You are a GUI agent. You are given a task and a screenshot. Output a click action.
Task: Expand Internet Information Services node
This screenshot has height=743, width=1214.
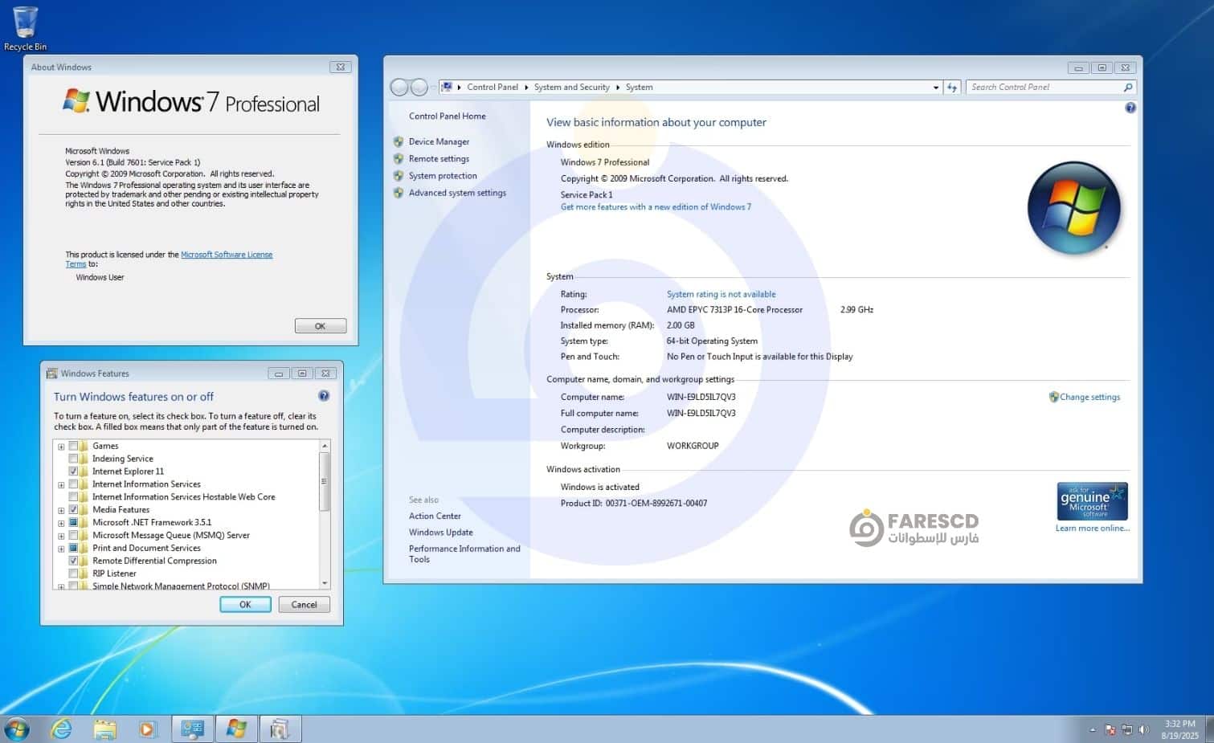click(61, 485)
